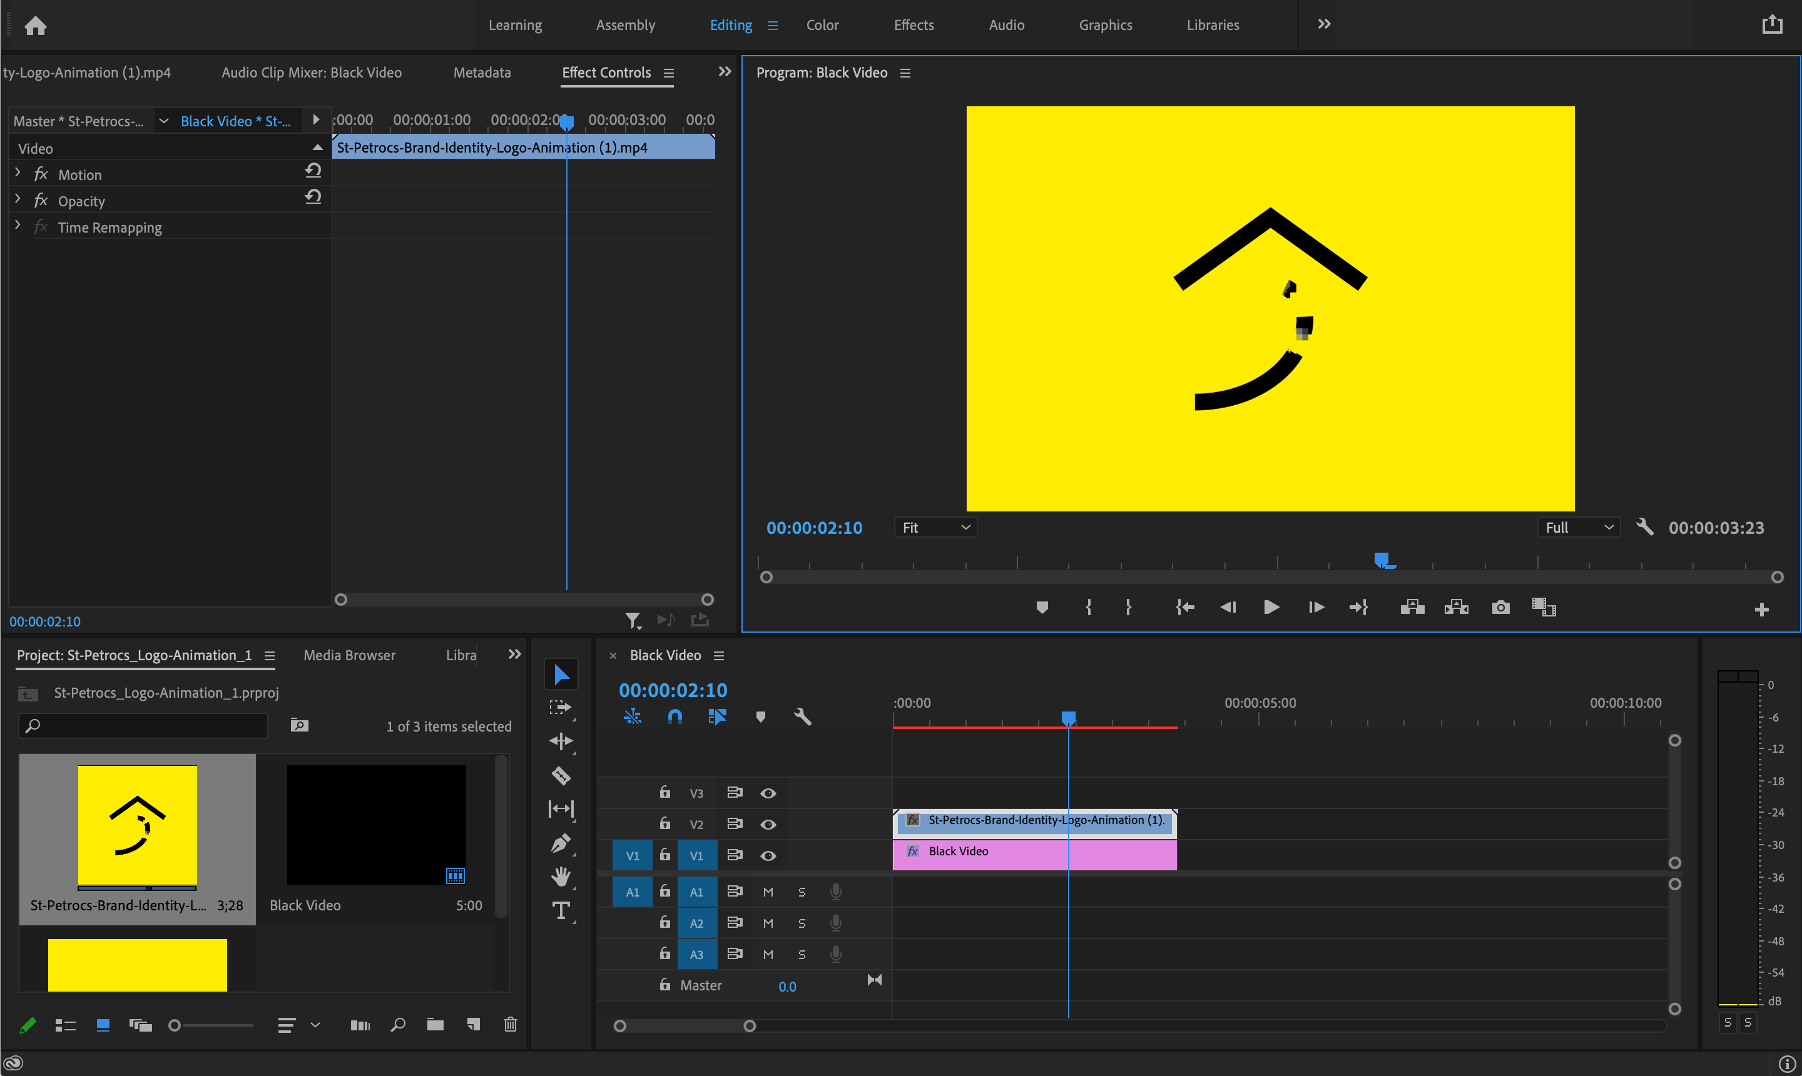
Task: Open the Media Browser tab
Action: pos(349,655)
